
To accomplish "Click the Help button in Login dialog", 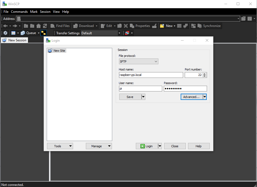I will (x=199, y=146).
